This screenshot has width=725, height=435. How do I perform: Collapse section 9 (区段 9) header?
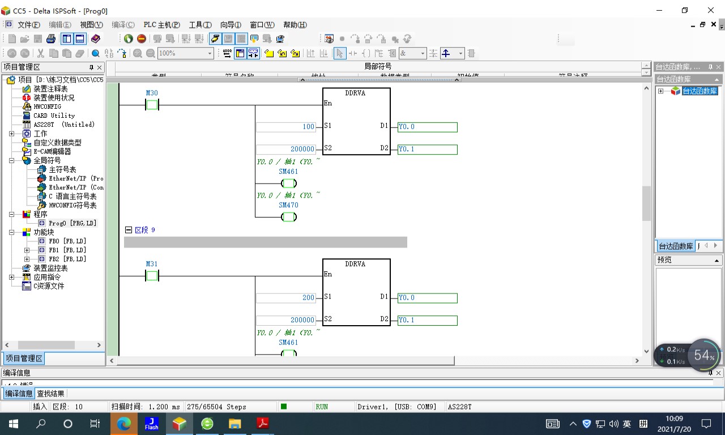(x=129, y=230)
